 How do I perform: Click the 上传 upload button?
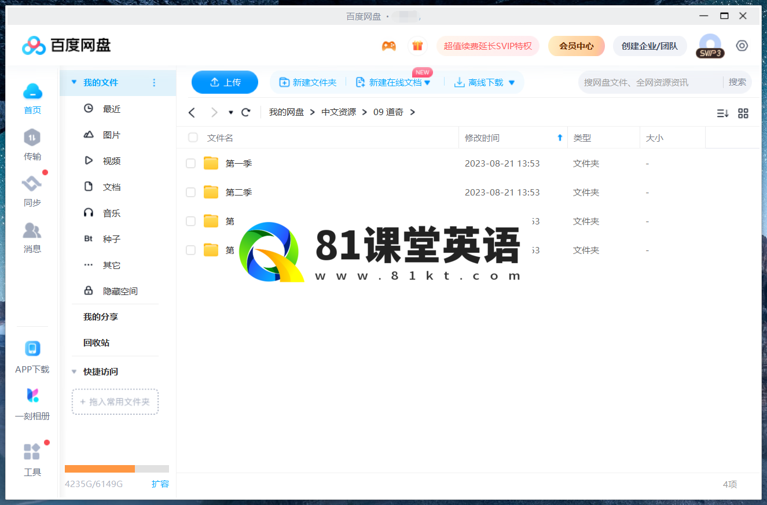pos(225,82)
